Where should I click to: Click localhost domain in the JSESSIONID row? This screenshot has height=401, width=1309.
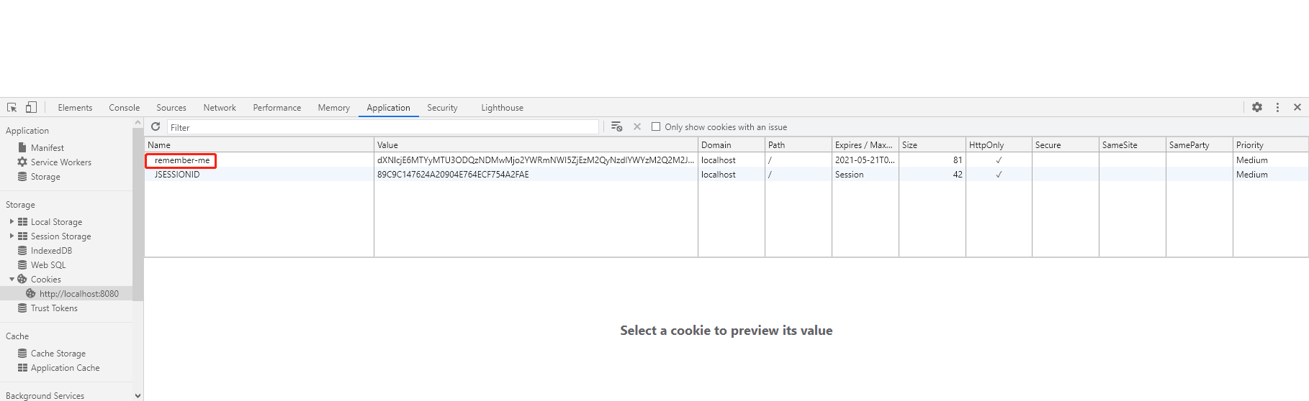coord(718,174)
